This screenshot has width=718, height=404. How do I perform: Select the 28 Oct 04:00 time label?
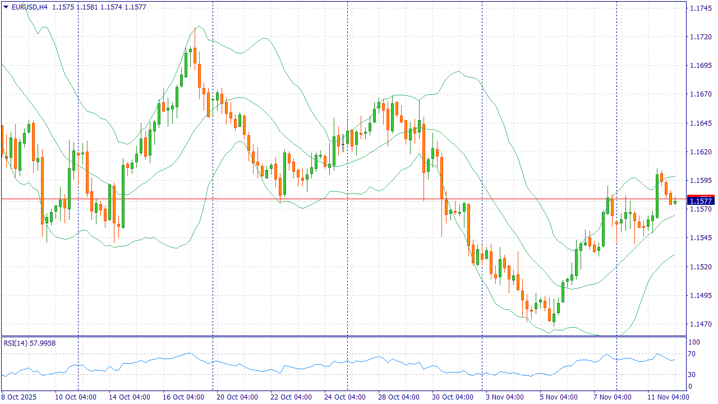(x=398, y=397)
